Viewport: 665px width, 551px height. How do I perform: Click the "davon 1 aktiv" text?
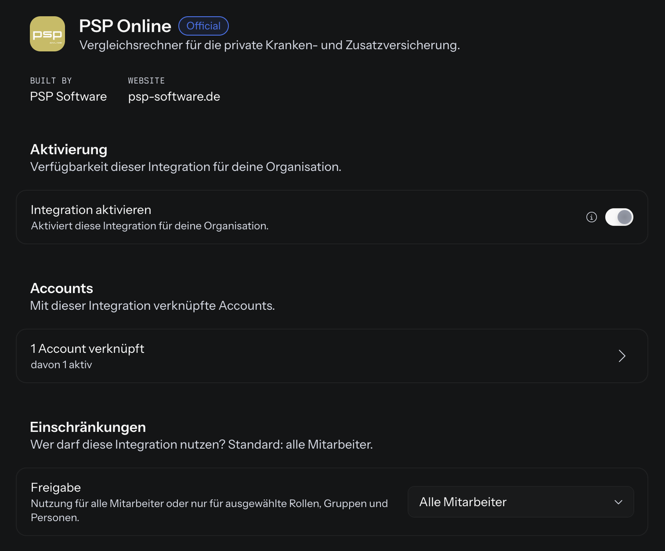(x=61, y=365)
